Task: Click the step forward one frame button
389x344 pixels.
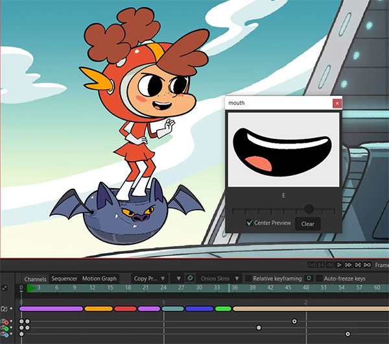Action: click(x=348, y=265)
